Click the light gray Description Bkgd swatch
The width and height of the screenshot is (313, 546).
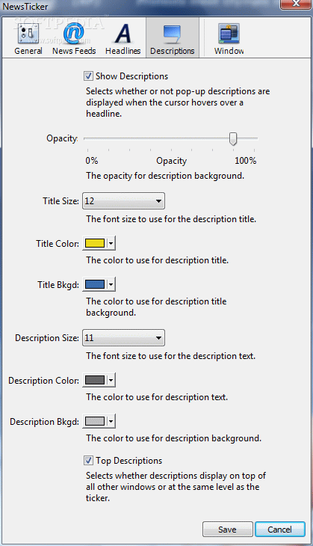click(95, 421)
